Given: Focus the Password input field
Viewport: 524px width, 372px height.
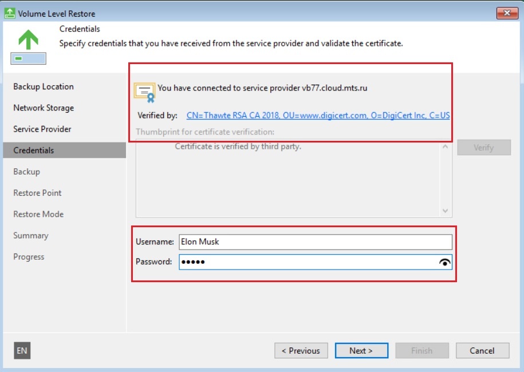Looking at the screenshot, I should click(306, 262).
